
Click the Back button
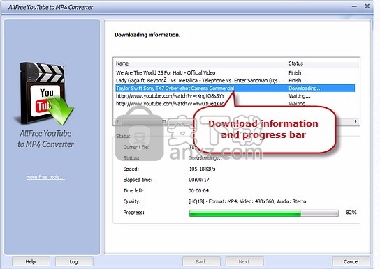coord(201,261)
